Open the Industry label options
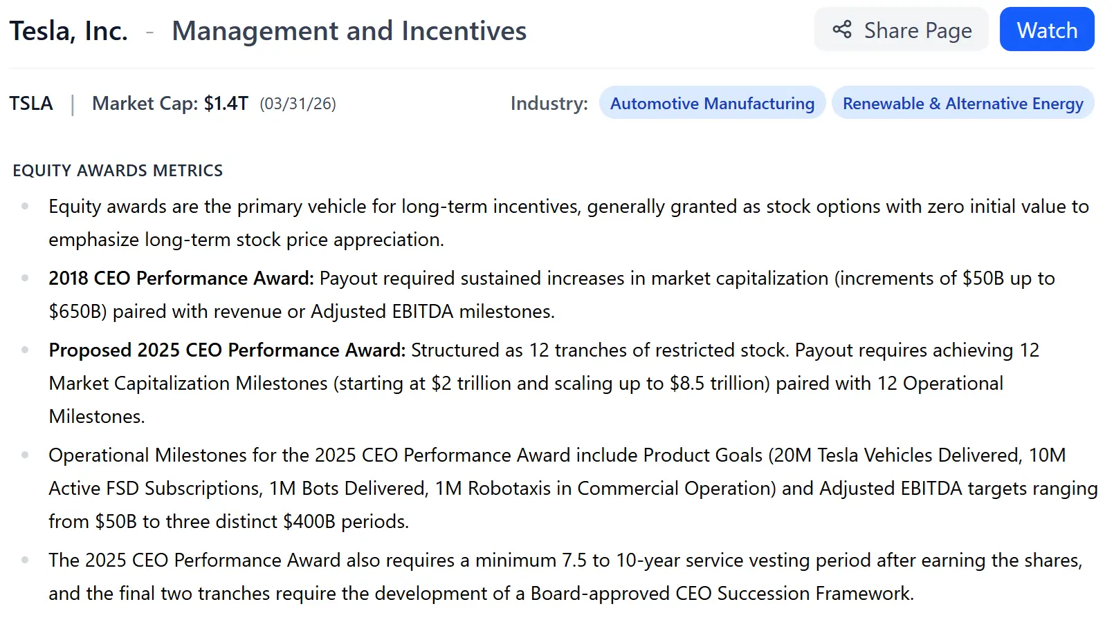Image resolution: width=1114 pixels, height=622 pixels. coord(549,103)
